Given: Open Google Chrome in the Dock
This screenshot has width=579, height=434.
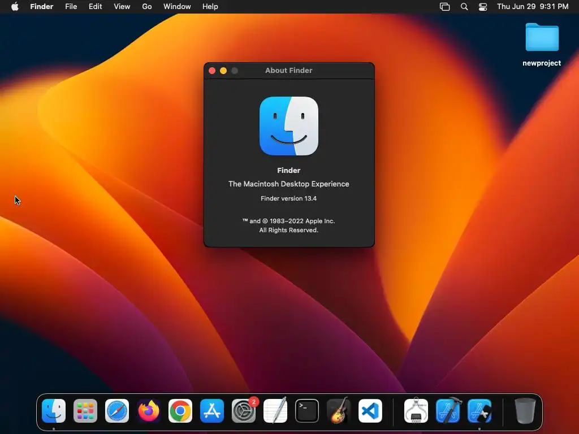Looking at the screenshot, I should 180,411.
